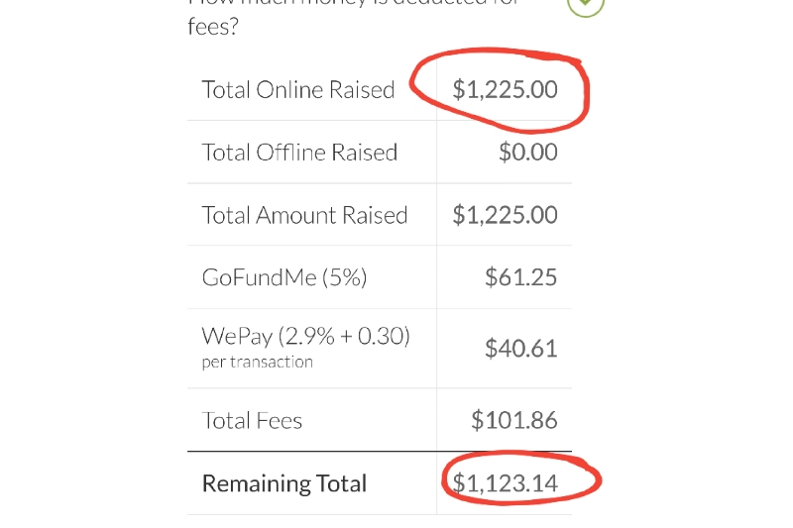793x528 pixels.
Task: Select the "per transaction" subtext
Action: tap(258, 363)
